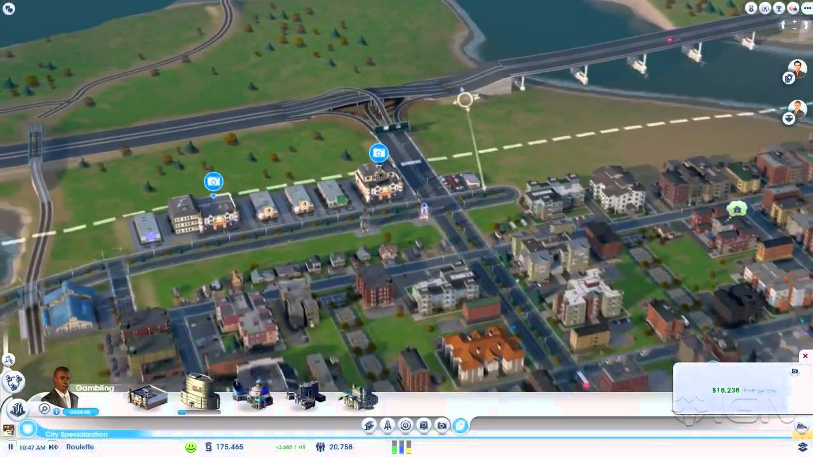Click the lower advisor portrait on right edge
Screen dimensions: 813x457
797,109
